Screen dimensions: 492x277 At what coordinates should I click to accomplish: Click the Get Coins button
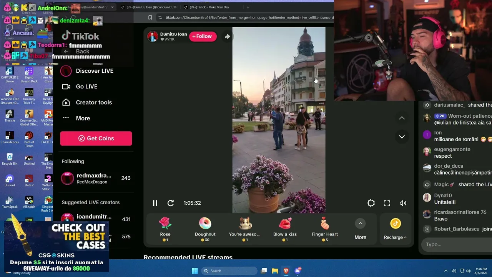tap(96, 138)
